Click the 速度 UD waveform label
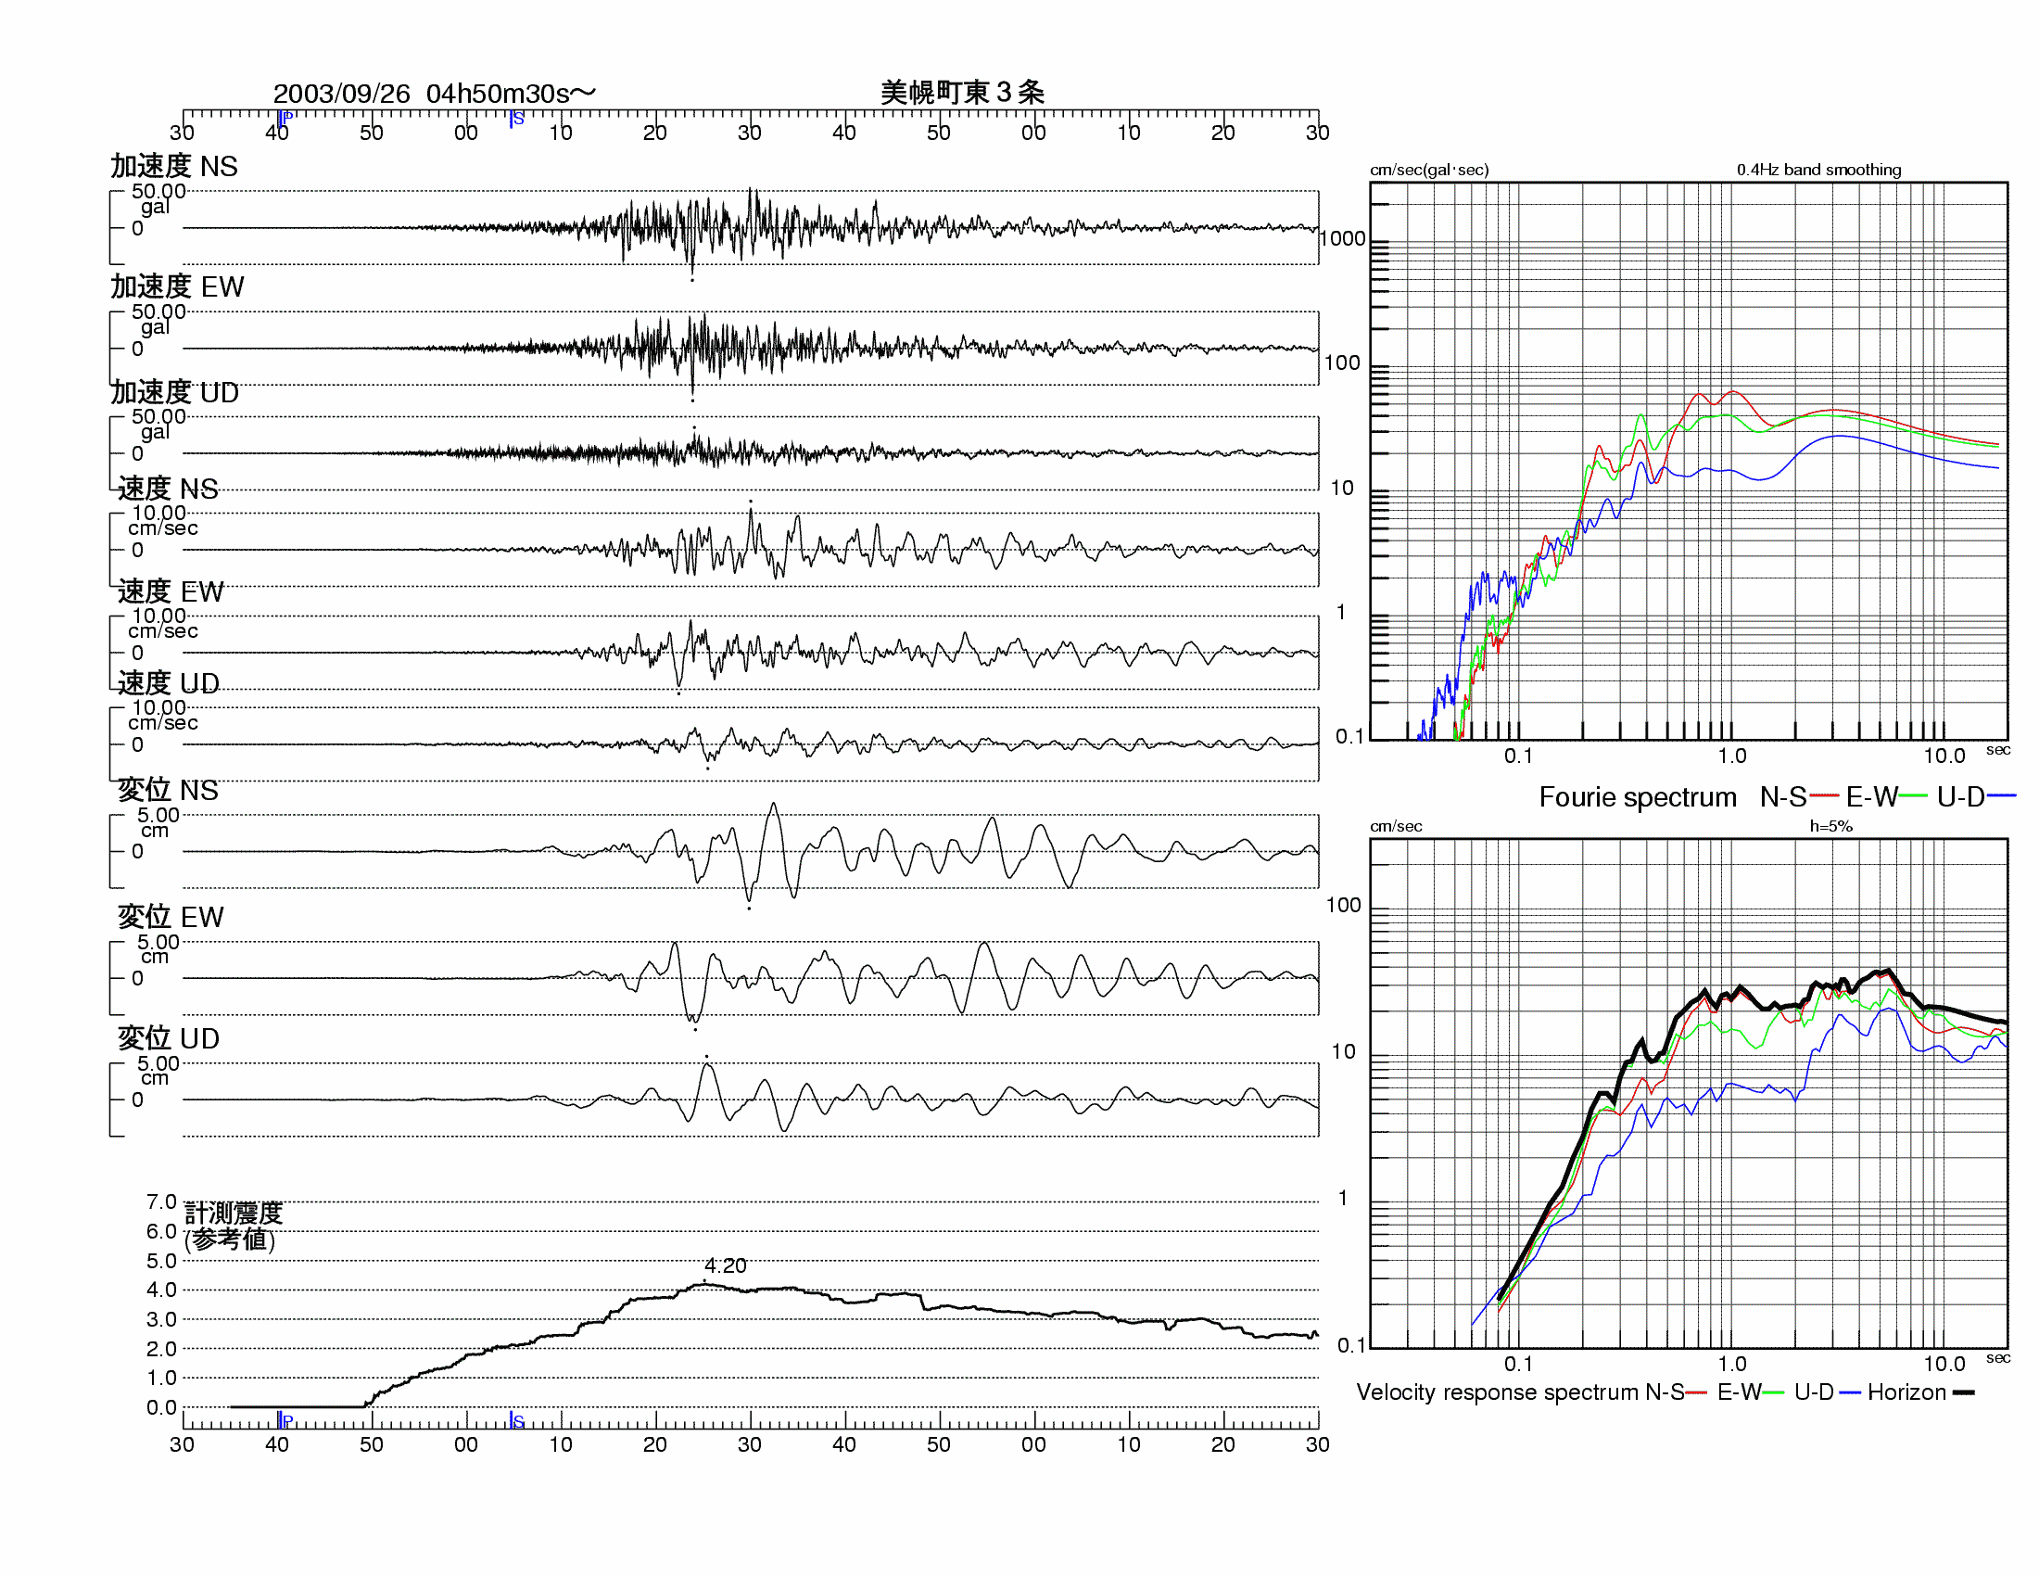This screenshot has height=1576, width=2039. [169, 683]
